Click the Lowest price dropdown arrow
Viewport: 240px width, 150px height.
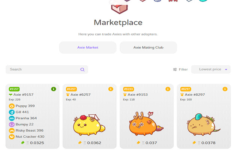point(226,69)
